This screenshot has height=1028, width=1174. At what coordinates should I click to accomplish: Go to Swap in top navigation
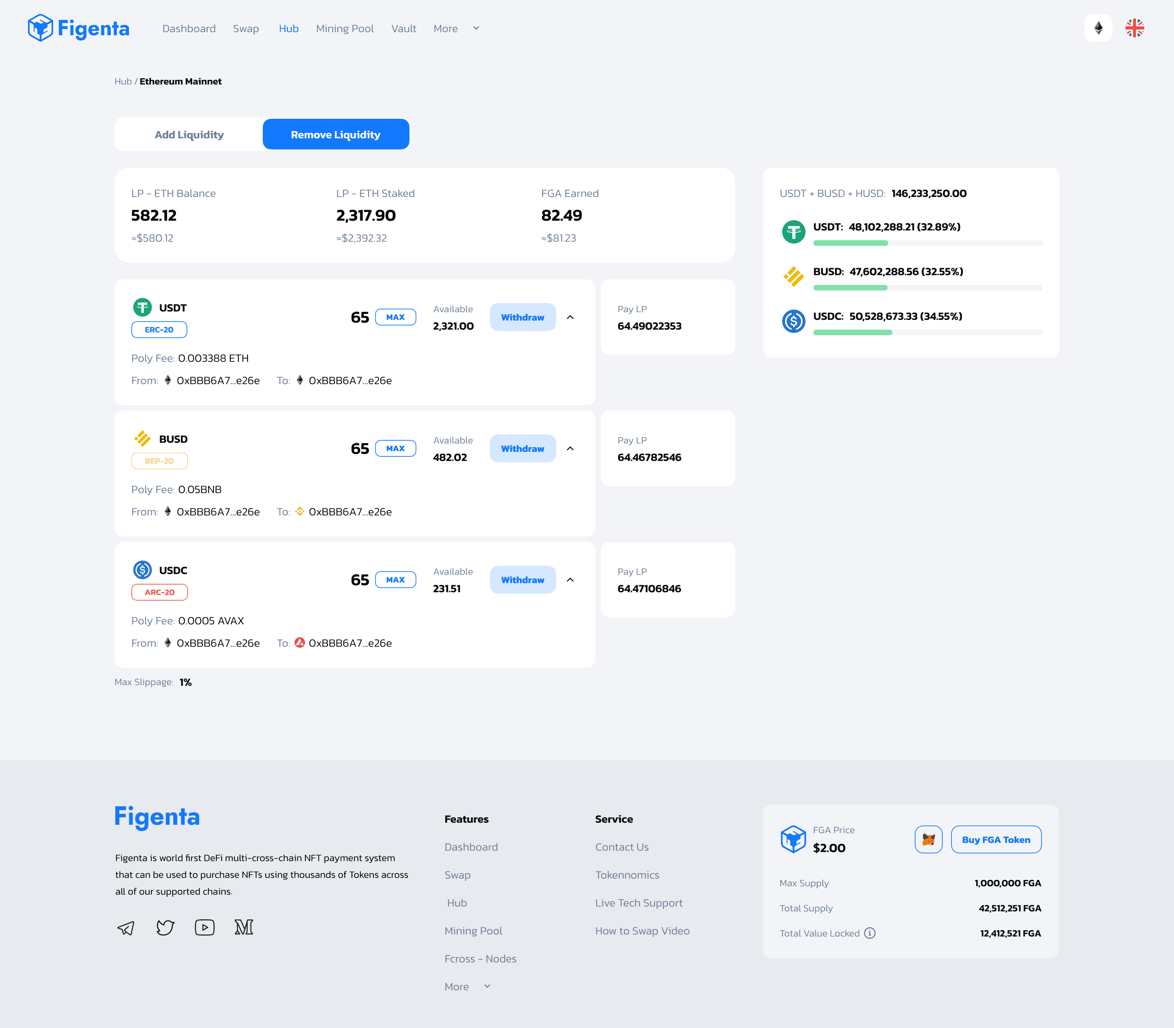[x=246, y=29]
